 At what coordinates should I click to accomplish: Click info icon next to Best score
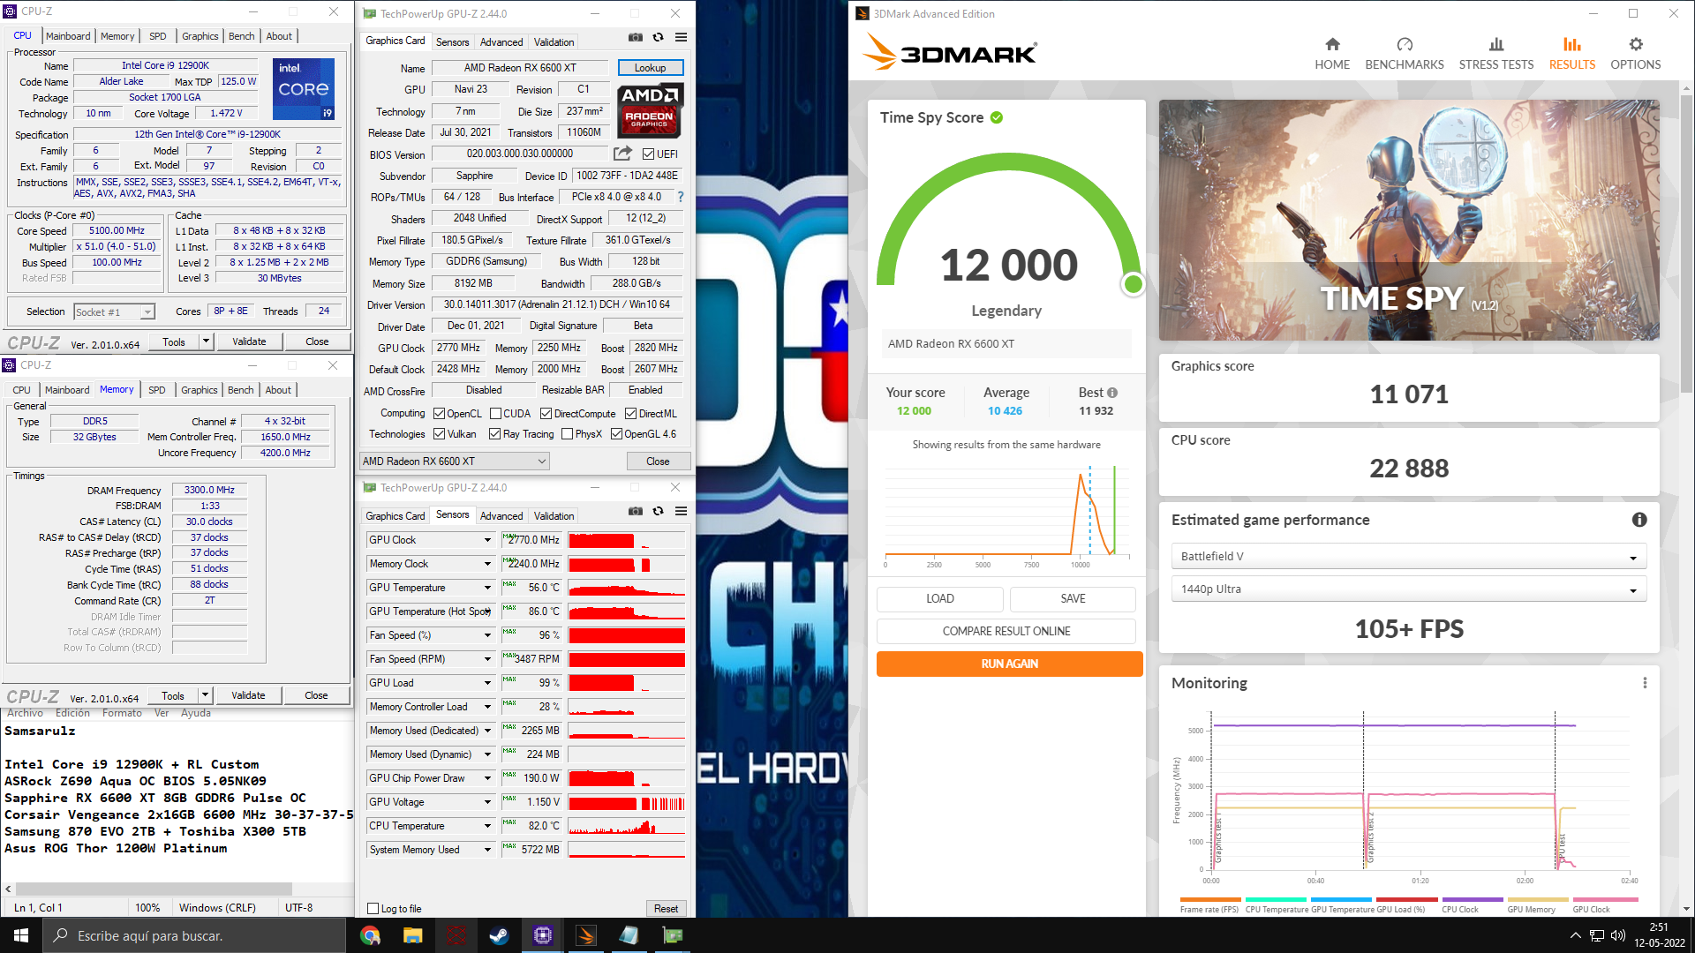(x=1112, y=393)
